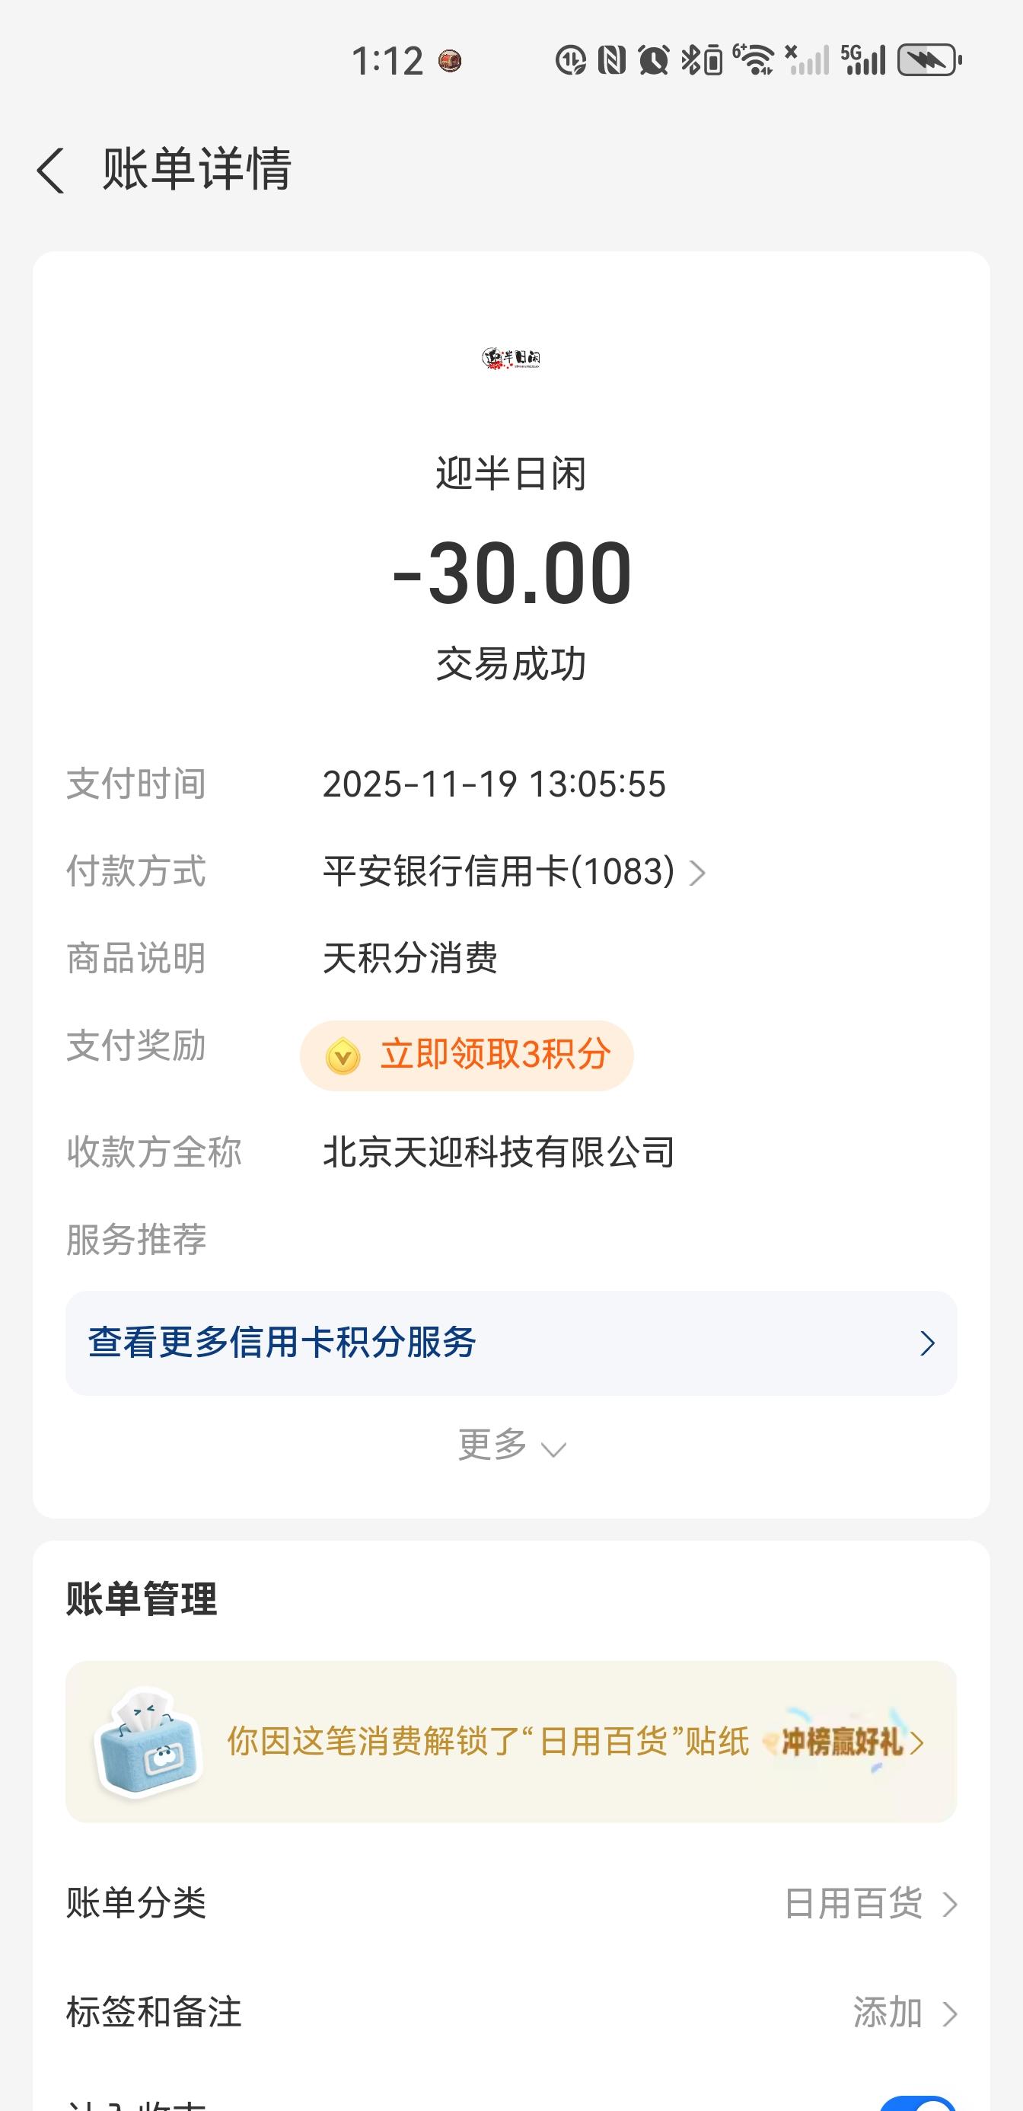The width and height of the screenshot is (1023, 2111).
Task: Tap the battery status icon
Action: click(x=929, y=61)
